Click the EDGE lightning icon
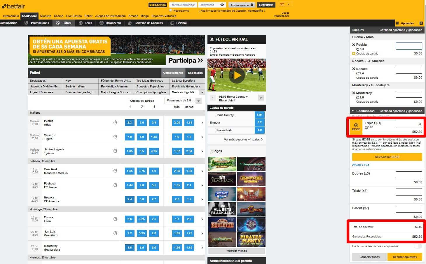The width and height of the screenshot is (426, 264). pos(356,125)
